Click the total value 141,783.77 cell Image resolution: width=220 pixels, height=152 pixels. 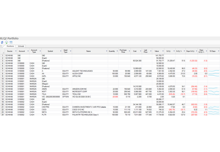coord(158,56)
